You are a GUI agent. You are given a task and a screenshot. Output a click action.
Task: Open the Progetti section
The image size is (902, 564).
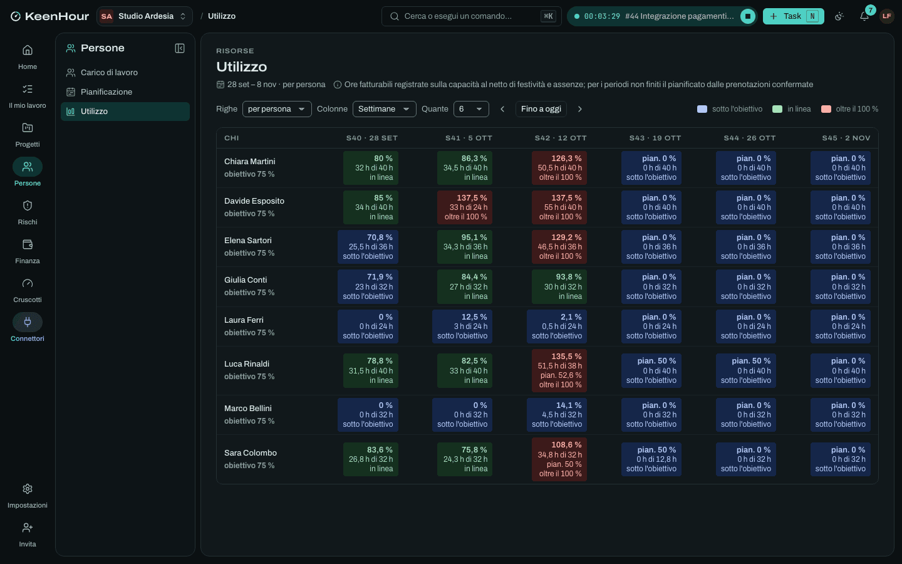[x=28, y=135]
